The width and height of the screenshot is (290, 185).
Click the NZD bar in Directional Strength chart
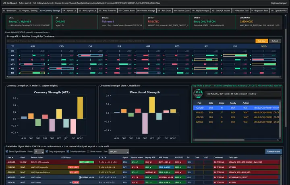click(152, 105)
